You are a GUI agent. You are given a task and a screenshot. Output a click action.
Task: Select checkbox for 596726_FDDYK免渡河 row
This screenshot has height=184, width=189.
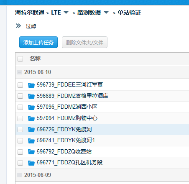click(x=20, y=130)
